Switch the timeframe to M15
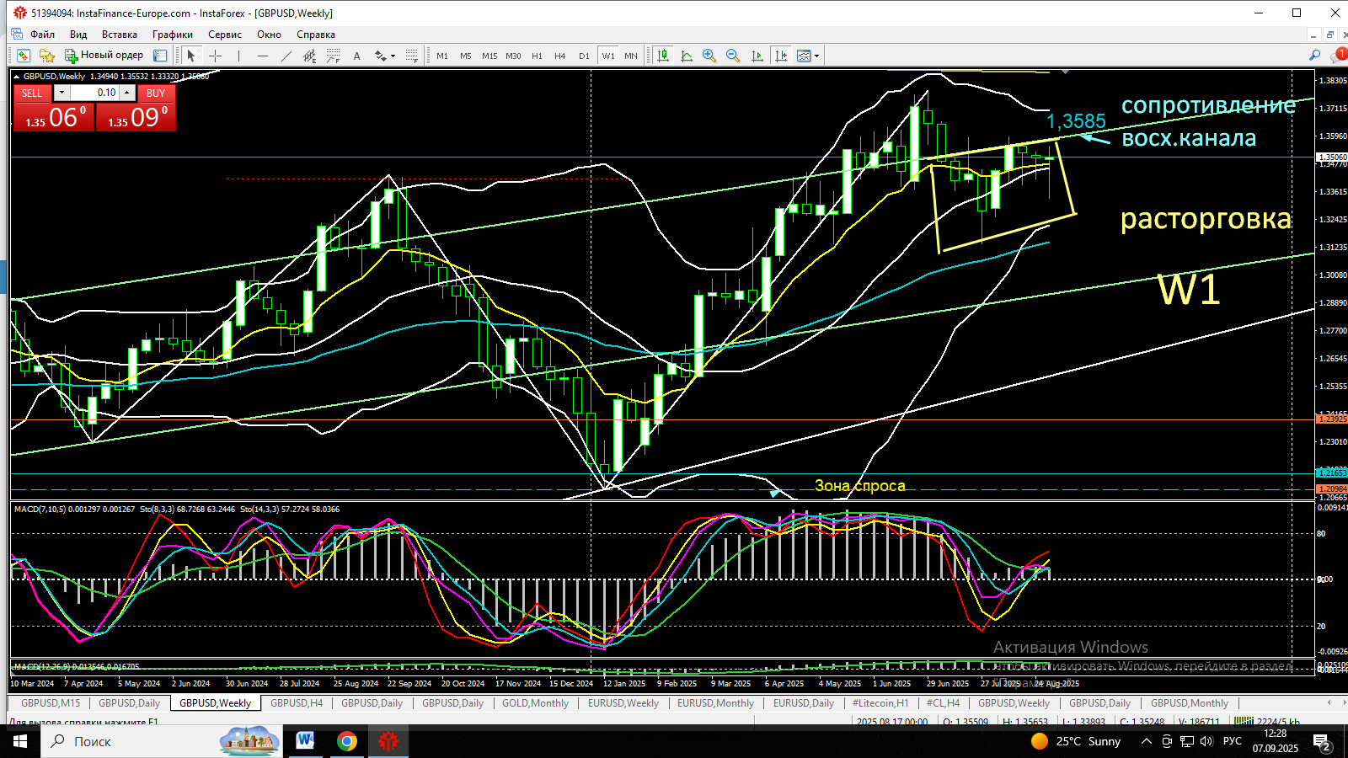1348x758 pixels. [x=489, y=56]
